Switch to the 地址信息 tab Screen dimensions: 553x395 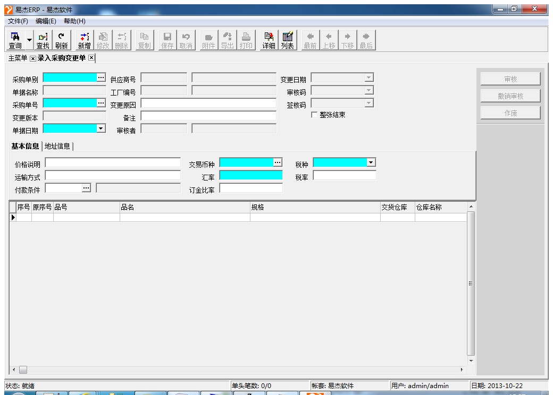click(x=57, y=146)
